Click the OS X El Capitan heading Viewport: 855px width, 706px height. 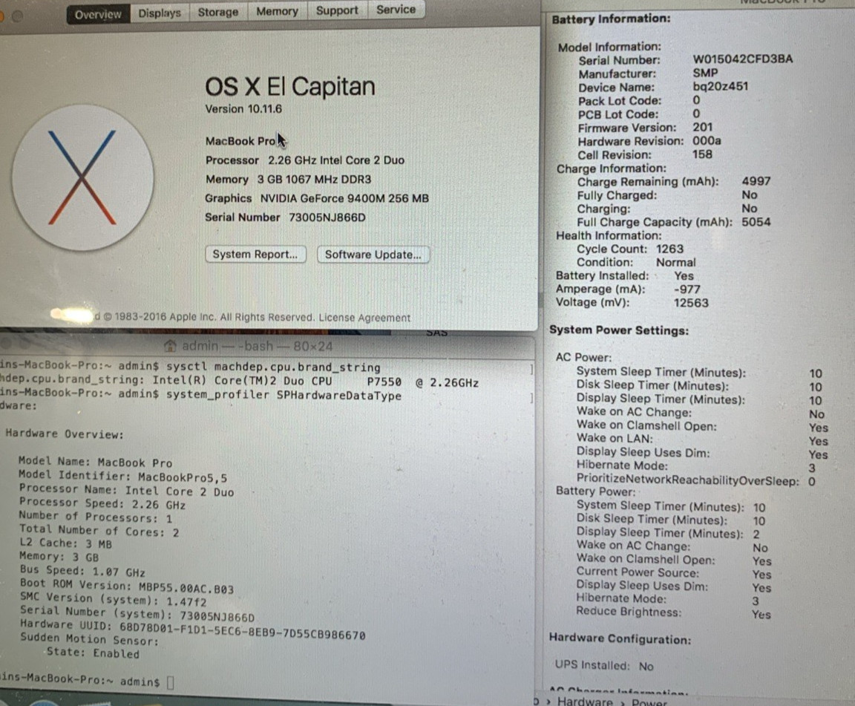290,87
